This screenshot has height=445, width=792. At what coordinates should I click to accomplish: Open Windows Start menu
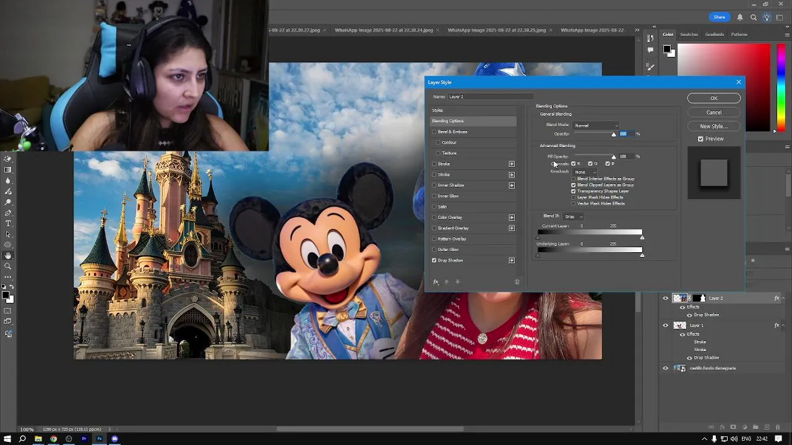coord(7,439)
